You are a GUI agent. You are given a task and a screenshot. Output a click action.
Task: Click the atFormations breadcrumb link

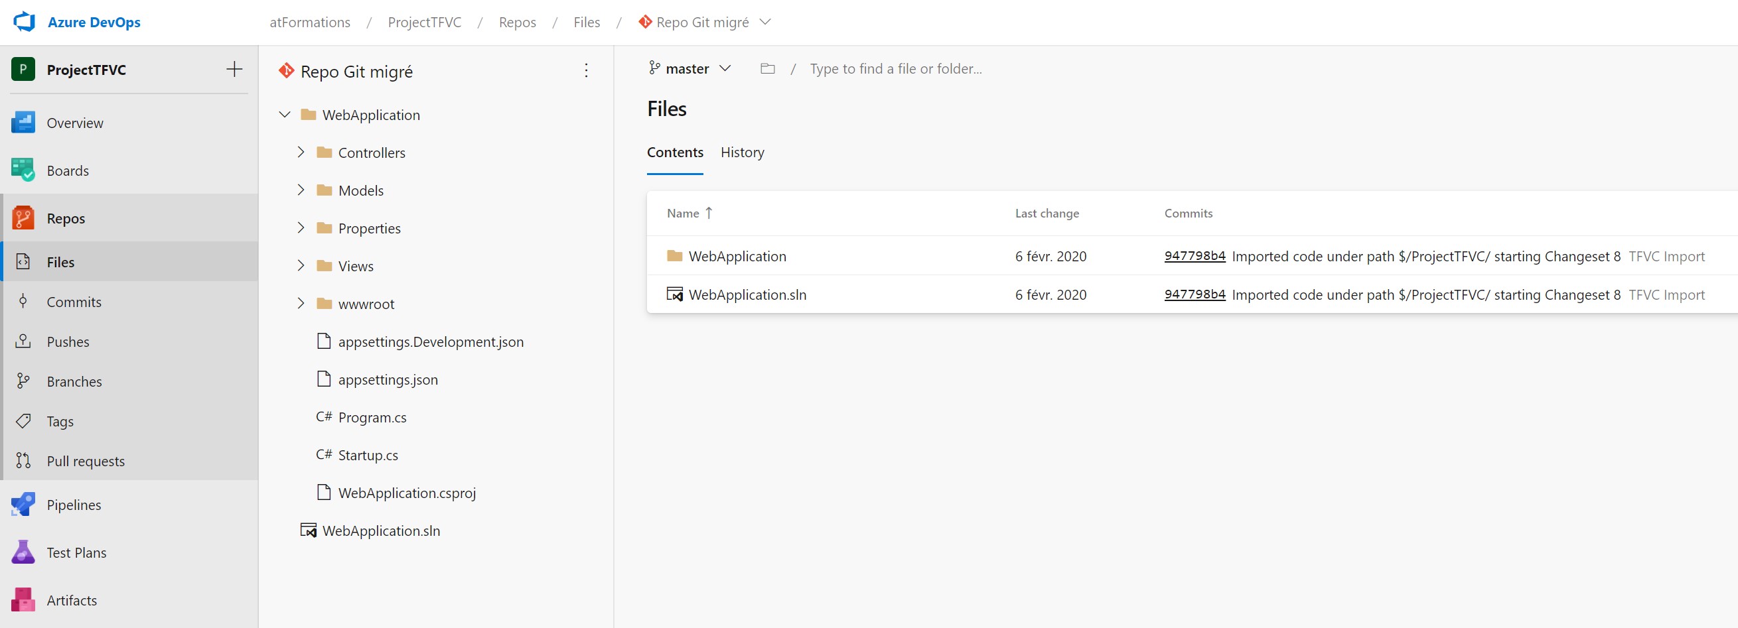[x=310, y=23]
